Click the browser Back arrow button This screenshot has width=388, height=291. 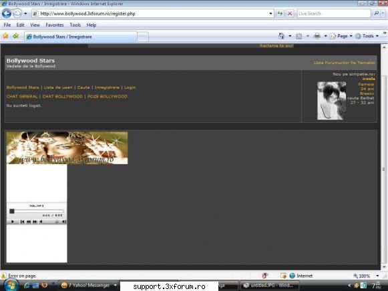click(7, 13)
